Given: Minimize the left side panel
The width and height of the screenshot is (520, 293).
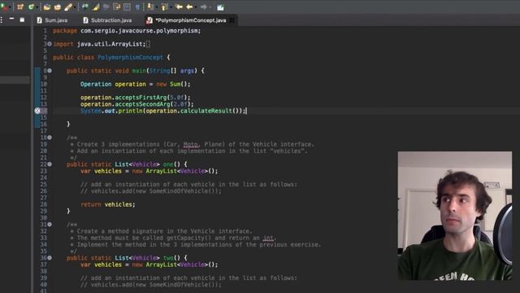Looking at the screenshot, I should 11,20.
